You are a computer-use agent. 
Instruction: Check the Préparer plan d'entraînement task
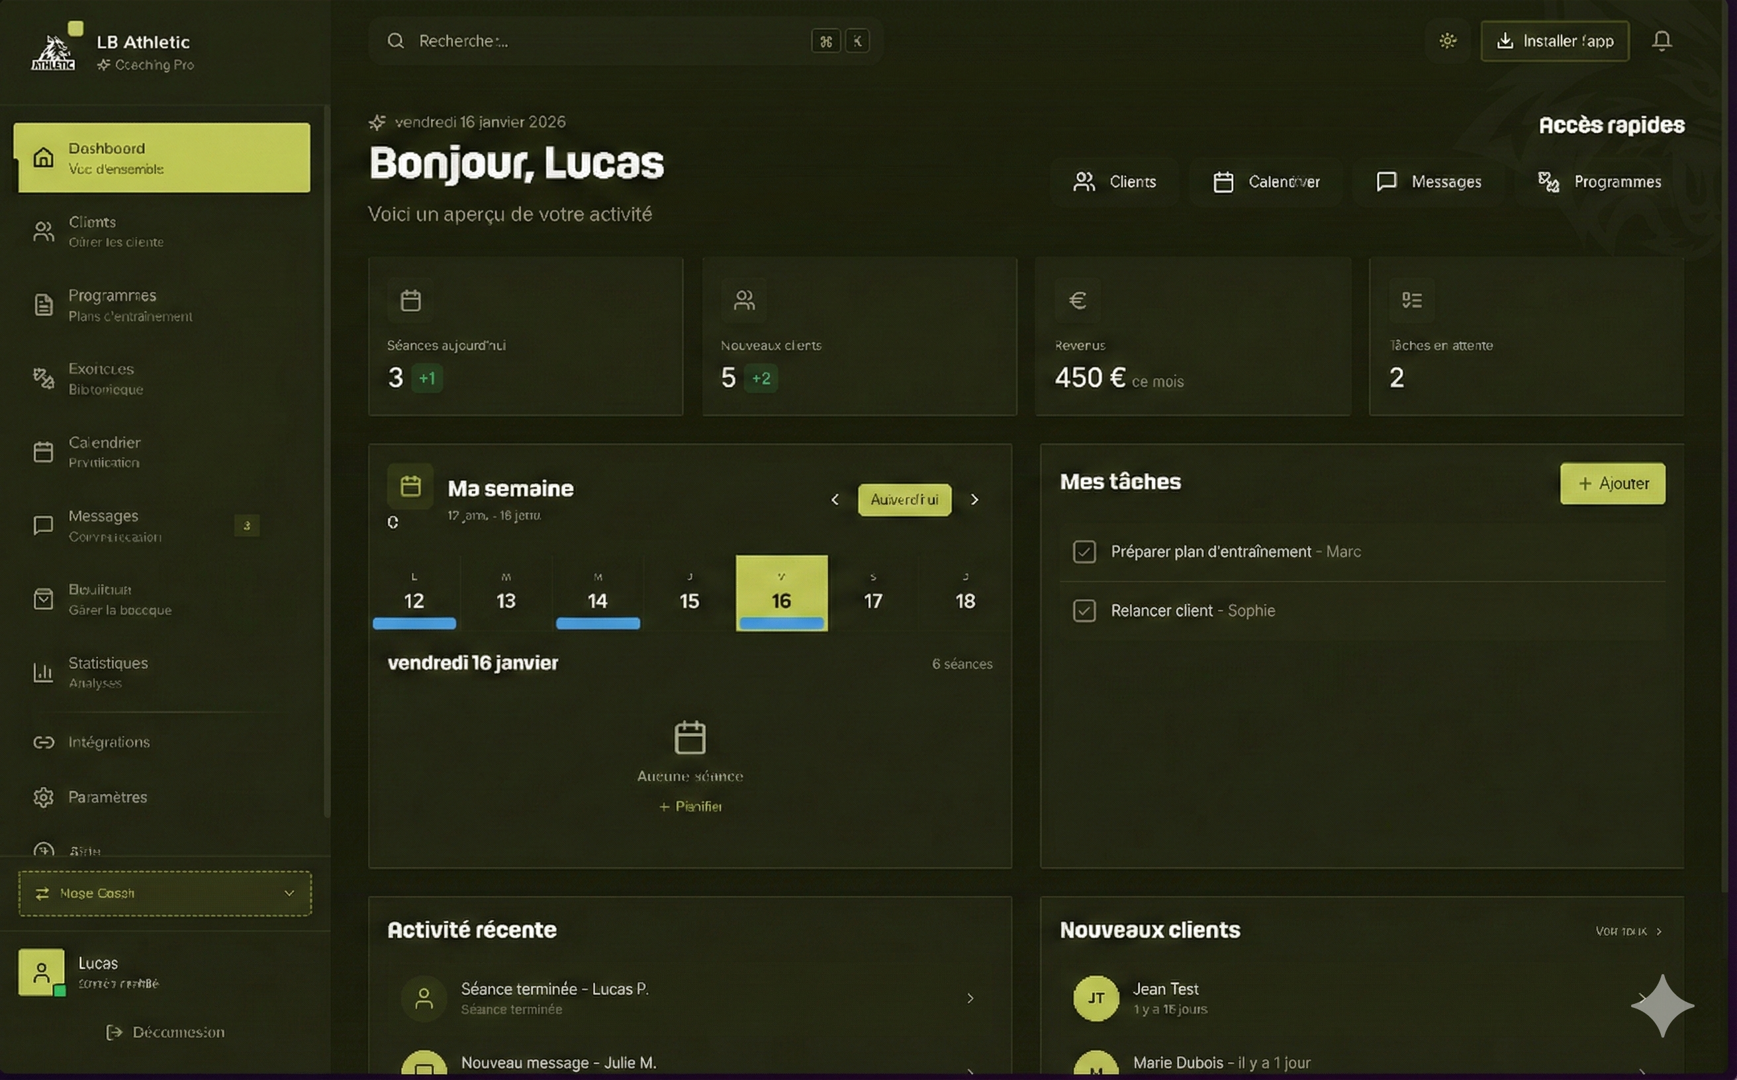[x=1084, y=551]
